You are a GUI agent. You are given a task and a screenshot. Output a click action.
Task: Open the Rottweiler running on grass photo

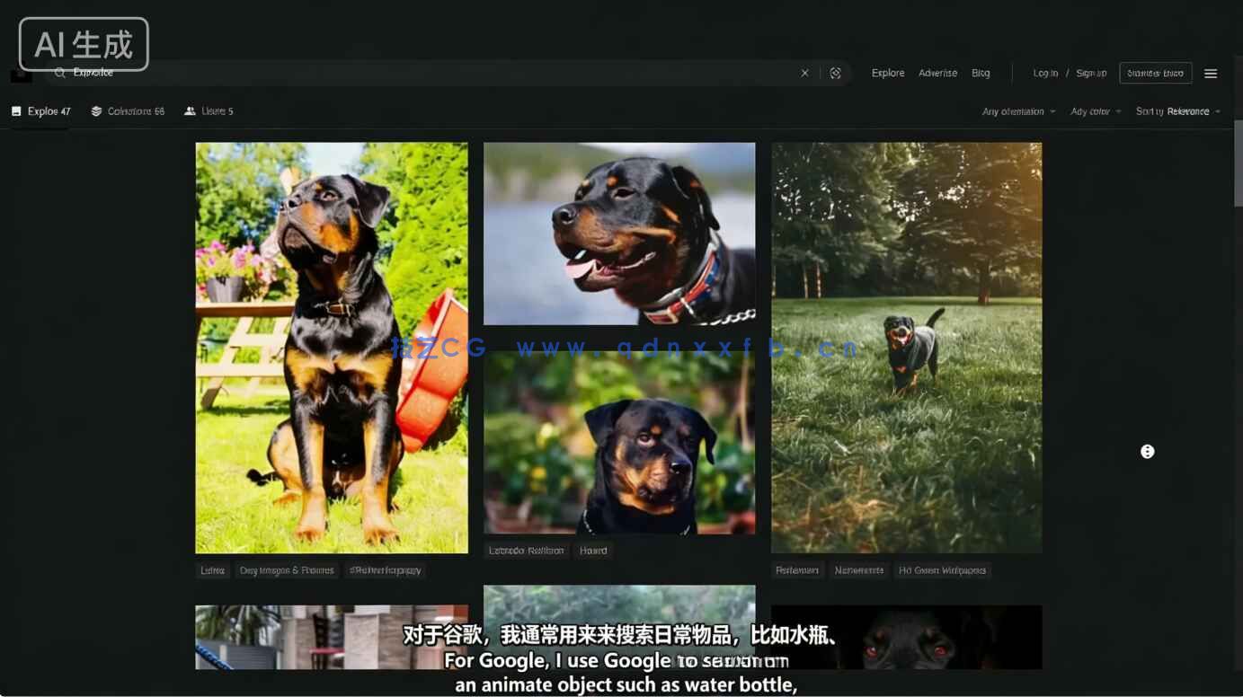[x=906, y=348]
